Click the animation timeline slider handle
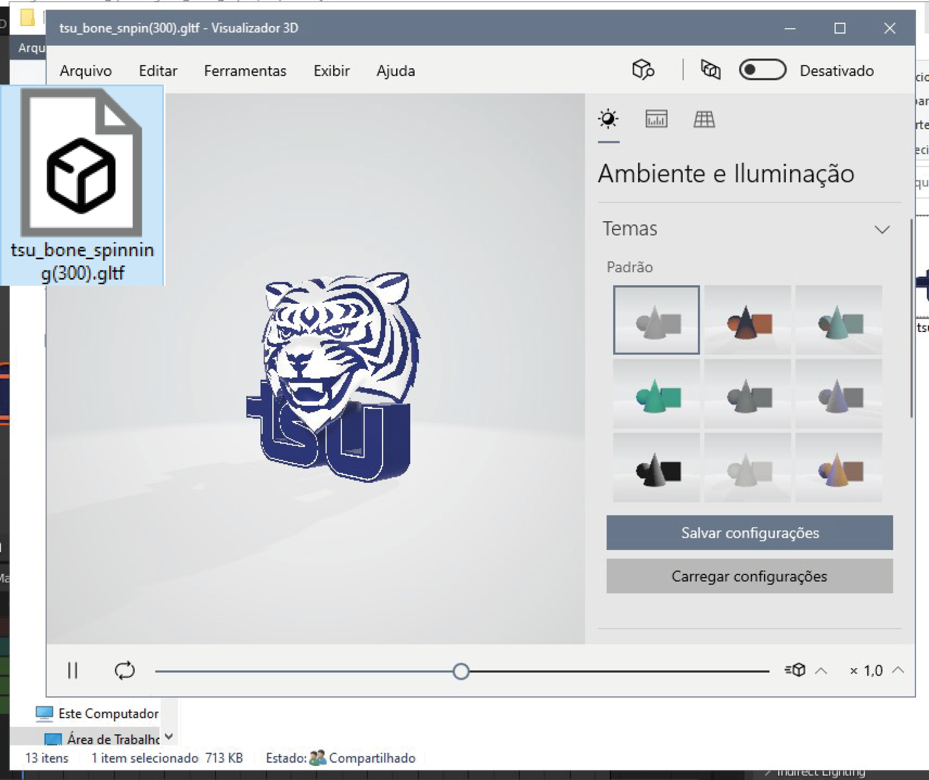The image size is (929, 780). point(461,671)
